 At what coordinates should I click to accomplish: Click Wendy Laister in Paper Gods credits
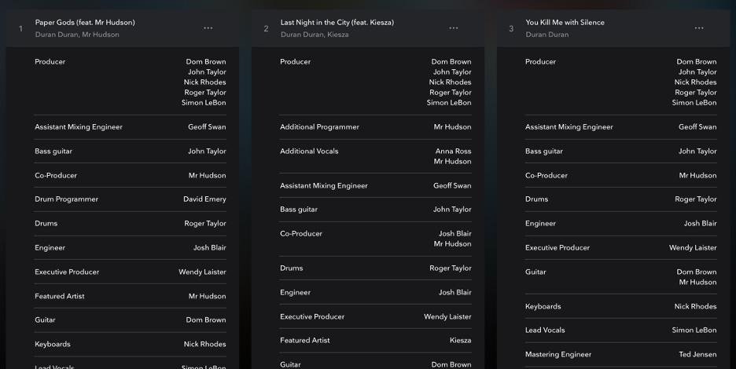pyautogui.click(x=202, y=272)
